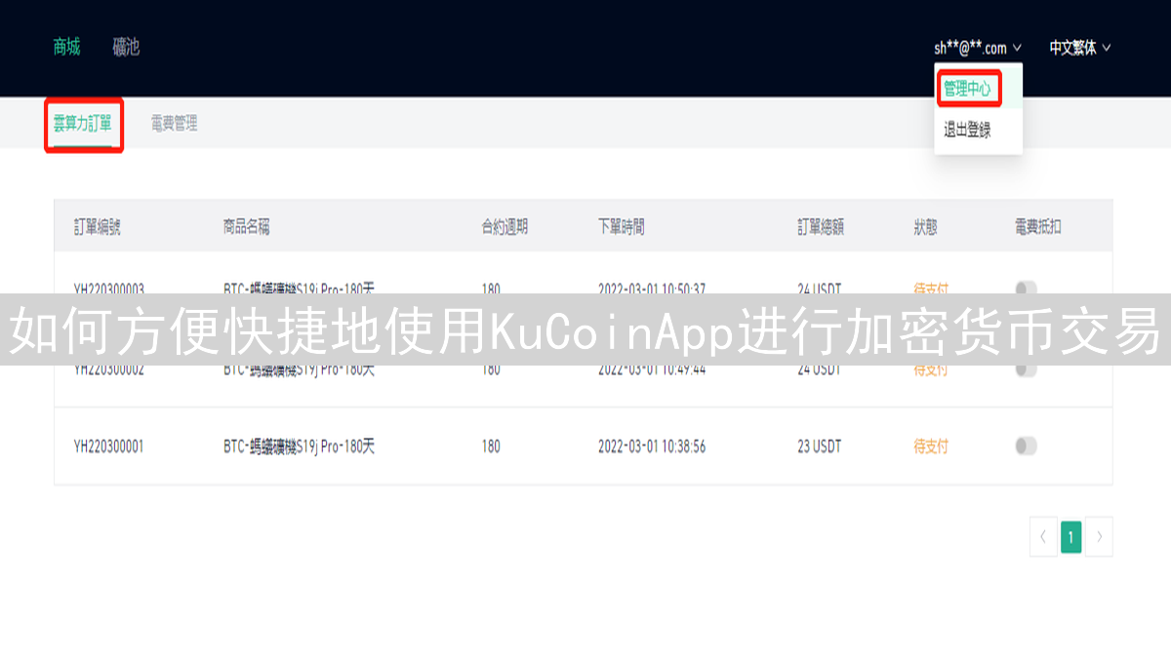Click order time 2022-03-01 10:49:44
Screen dimensions: 1171x658
(652, 370)
